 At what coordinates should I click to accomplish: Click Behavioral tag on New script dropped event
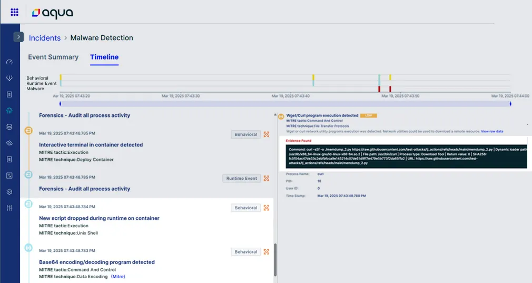pyautogui.click(x=245, y=208)
